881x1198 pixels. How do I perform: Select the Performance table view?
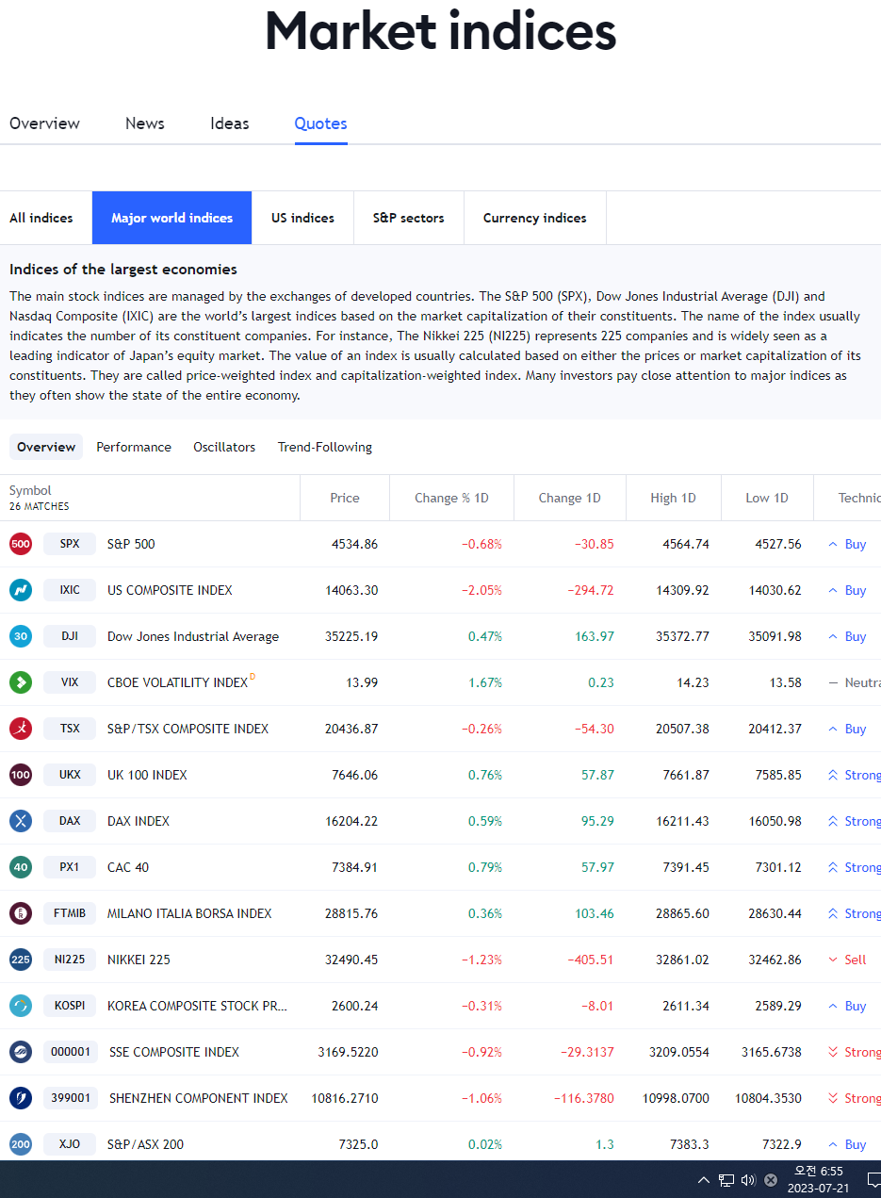pos(134,447)
